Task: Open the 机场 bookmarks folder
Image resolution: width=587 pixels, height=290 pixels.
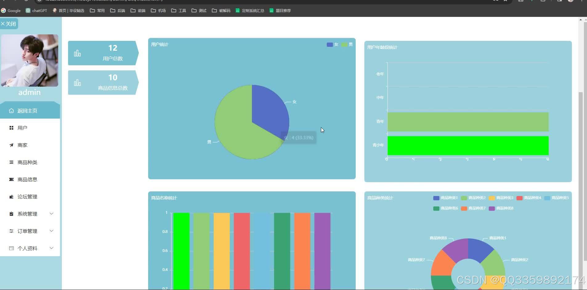Action: [x=158, y=10]
